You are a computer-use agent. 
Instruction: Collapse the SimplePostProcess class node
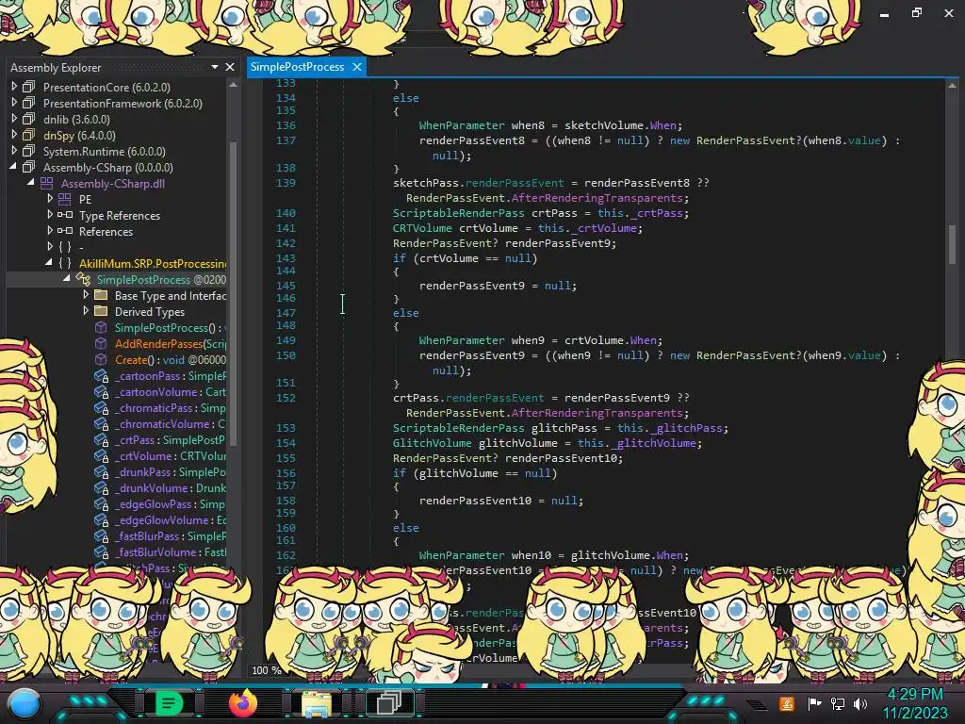pos(67,278)
